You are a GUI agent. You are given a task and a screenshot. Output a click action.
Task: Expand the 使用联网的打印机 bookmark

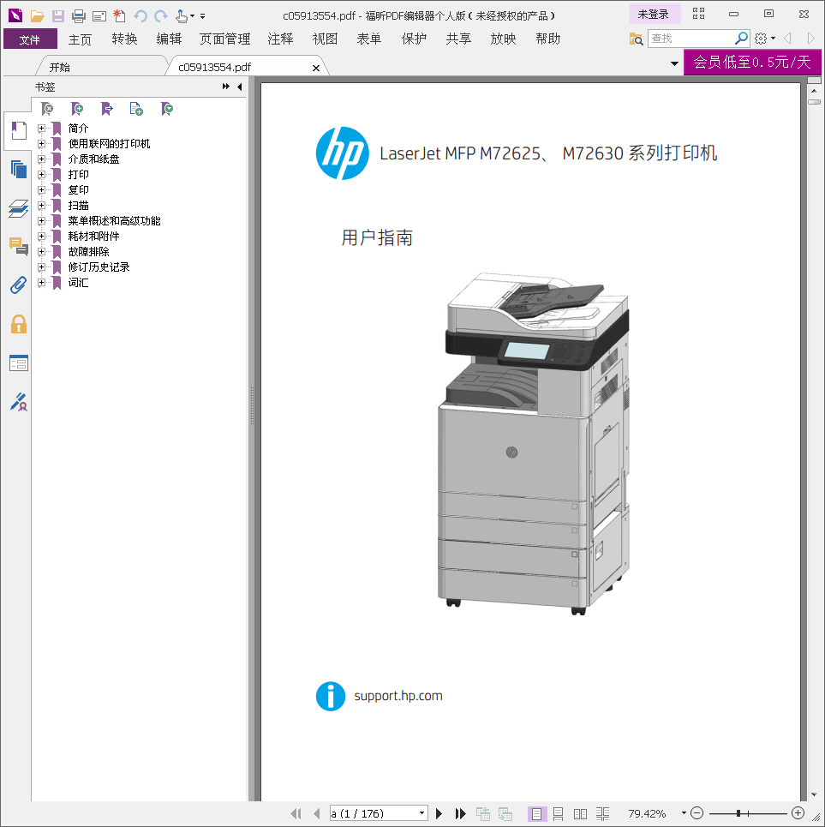click(x=41, y=143)
